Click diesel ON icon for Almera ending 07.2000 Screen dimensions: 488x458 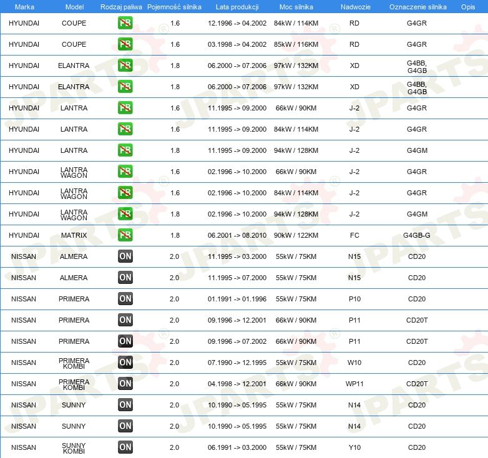pyautogui.click(x=125, y=278)
